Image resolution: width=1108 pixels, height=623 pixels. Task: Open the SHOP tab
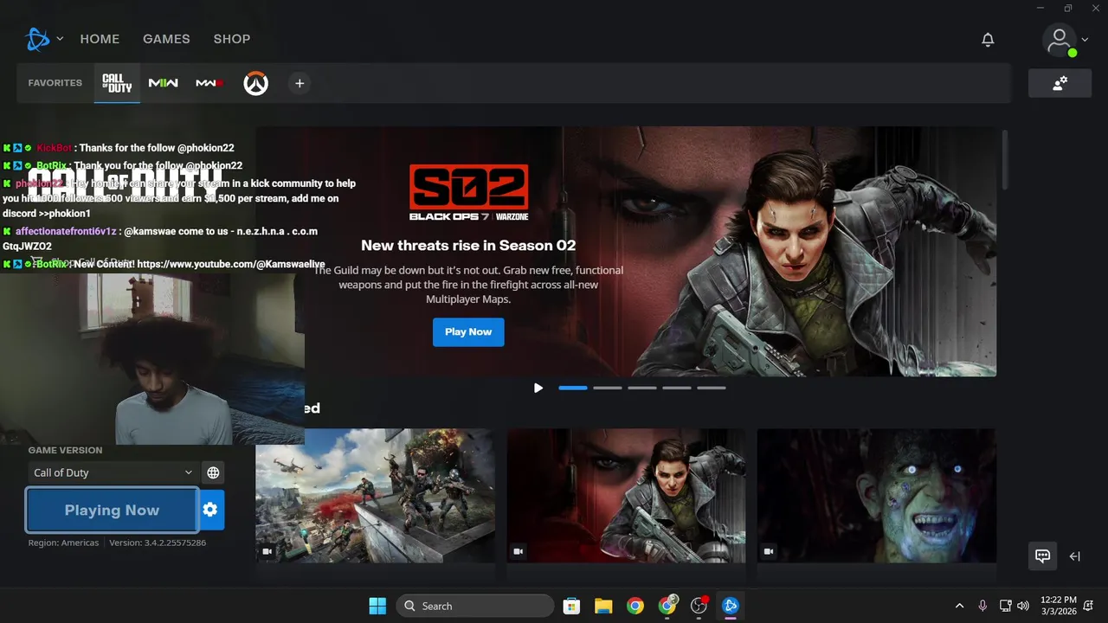coord(232,39)
